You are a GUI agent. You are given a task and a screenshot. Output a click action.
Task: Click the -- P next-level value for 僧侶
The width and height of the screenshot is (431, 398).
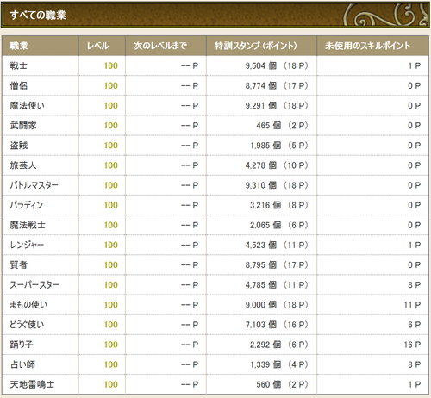190,85
